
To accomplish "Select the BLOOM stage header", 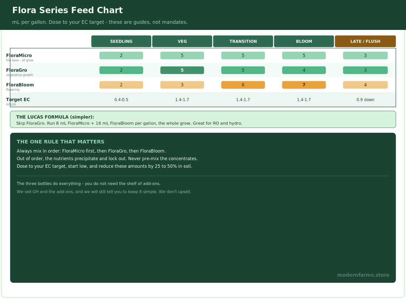I will [x=304, y=41].
